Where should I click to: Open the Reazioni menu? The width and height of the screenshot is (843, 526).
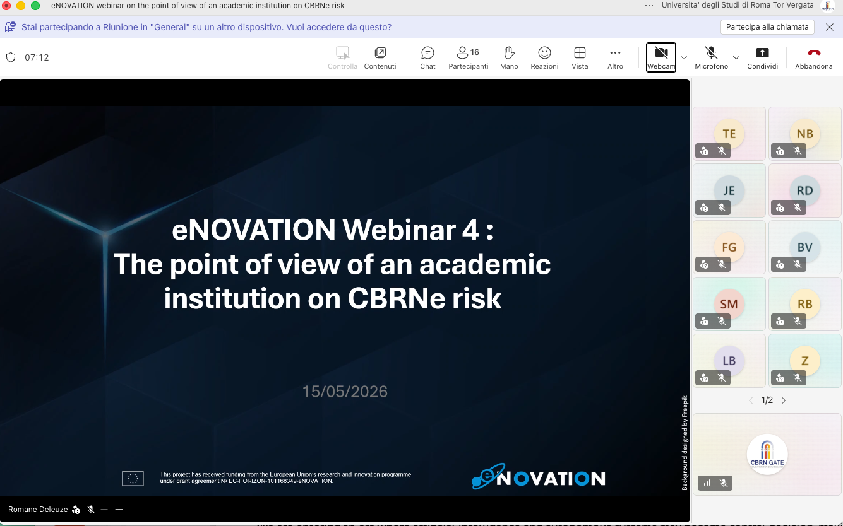544,57
